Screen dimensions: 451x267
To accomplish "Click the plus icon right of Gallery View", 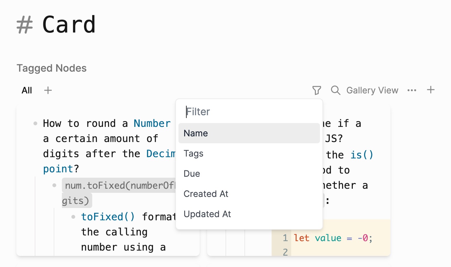I will click(431, 90).
